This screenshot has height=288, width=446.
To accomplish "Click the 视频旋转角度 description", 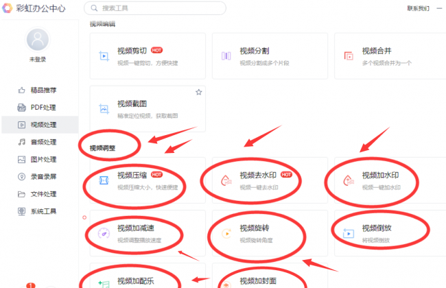I will [256, 240].
